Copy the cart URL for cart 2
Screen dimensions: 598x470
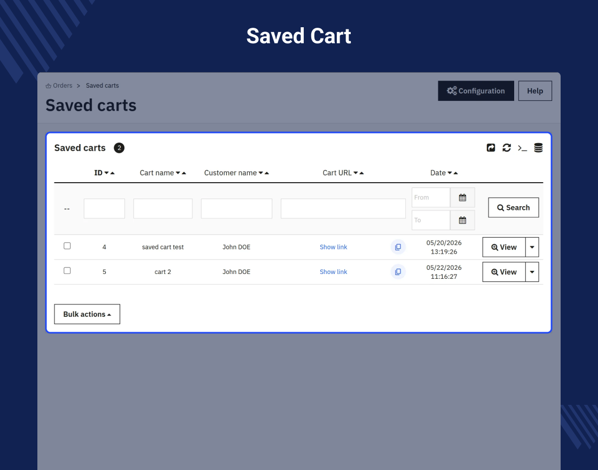point(398,272)
